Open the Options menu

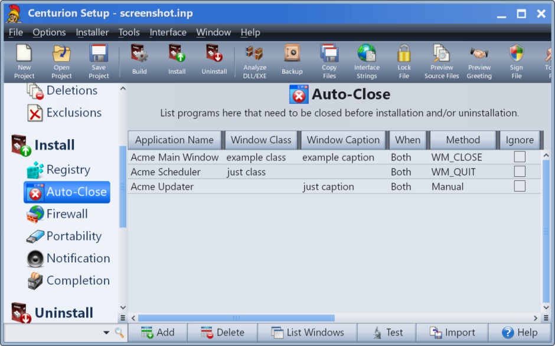(x=49, y=32)
